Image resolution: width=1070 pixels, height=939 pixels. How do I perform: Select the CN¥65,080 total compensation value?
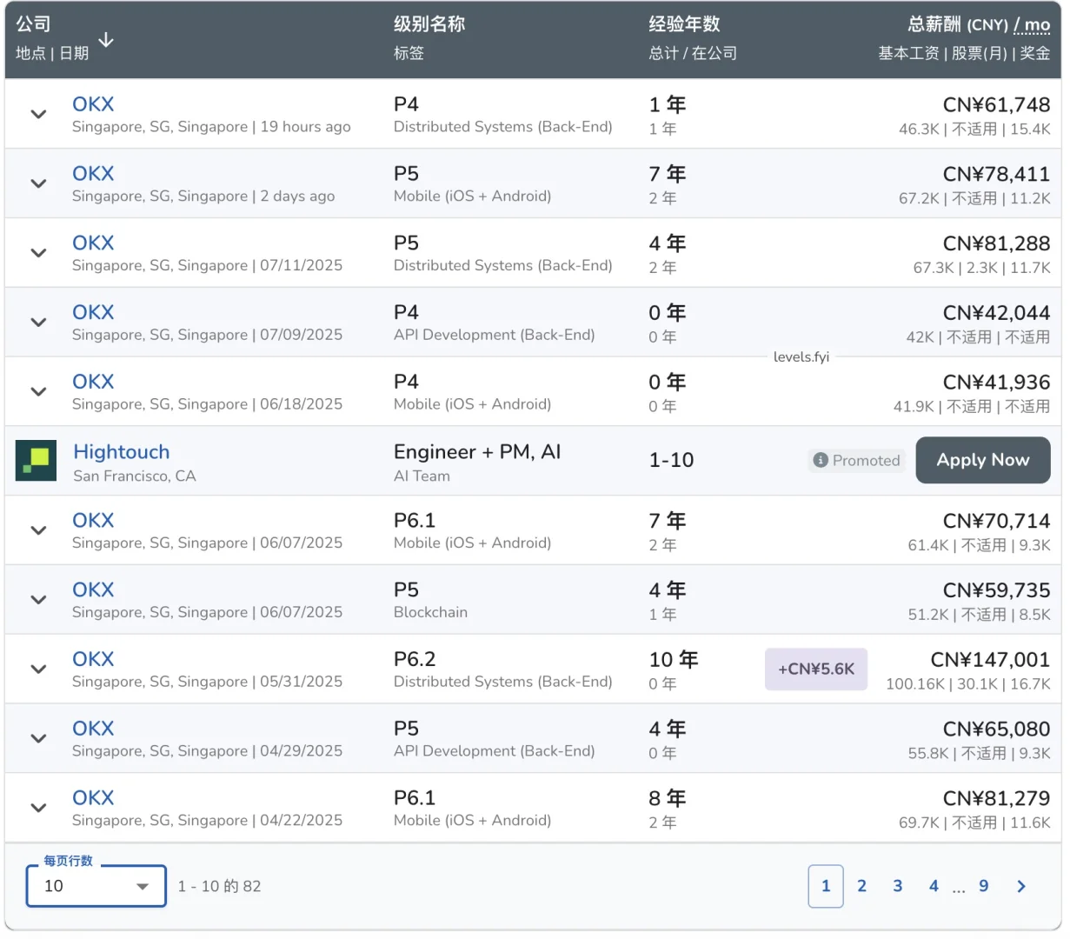[996, 729]
